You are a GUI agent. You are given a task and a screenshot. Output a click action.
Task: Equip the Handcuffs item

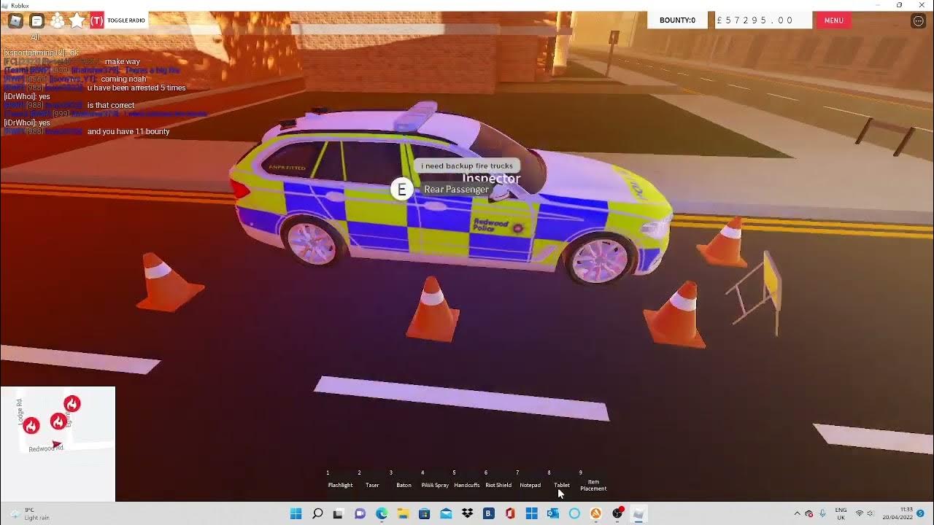467,480
